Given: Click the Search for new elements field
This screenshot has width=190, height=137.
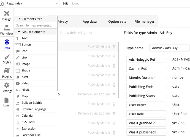Looking at the screenshot, I should click(35, 25).
